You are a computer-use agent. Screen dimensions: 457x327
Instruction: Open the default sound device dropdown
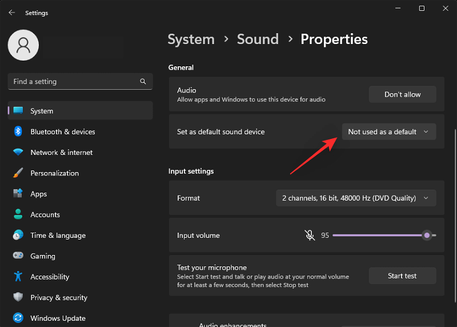click(388, 131)
